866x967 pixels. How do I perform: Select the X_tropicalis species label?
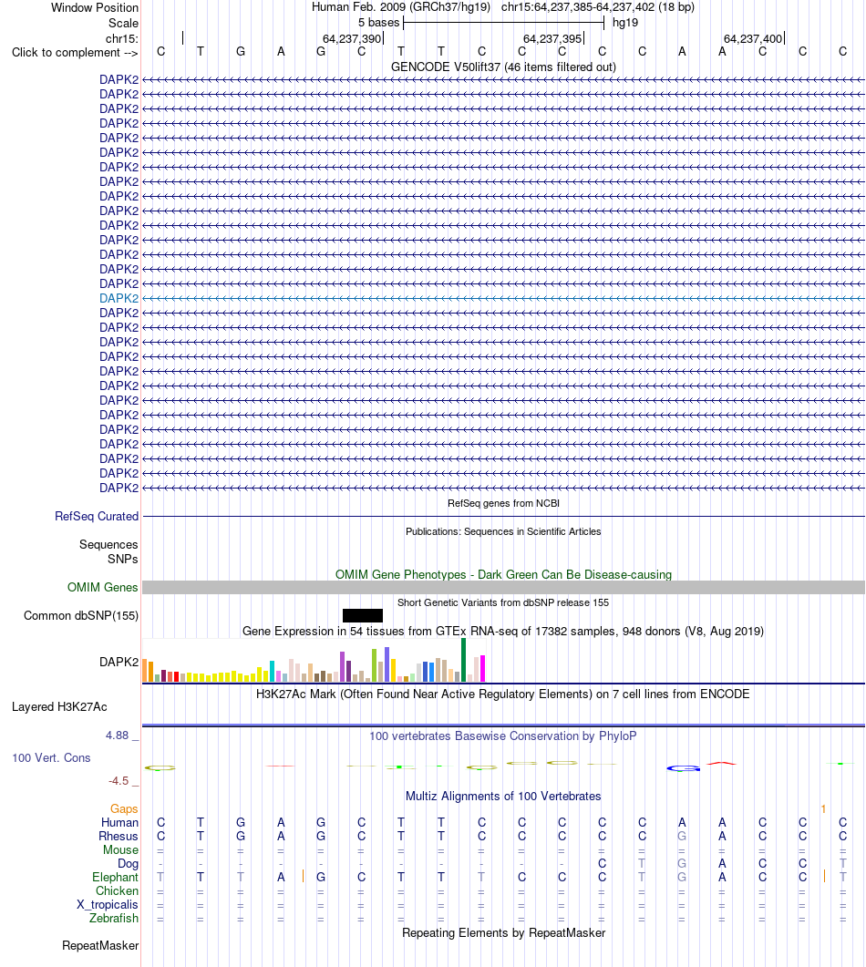click(108, 905)
